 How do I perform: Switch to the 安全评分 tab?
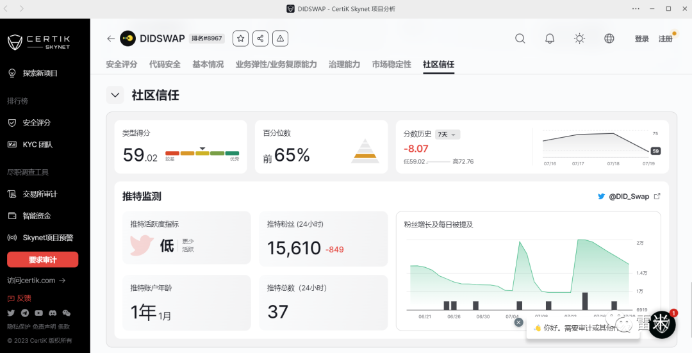[x=121, y=65]
